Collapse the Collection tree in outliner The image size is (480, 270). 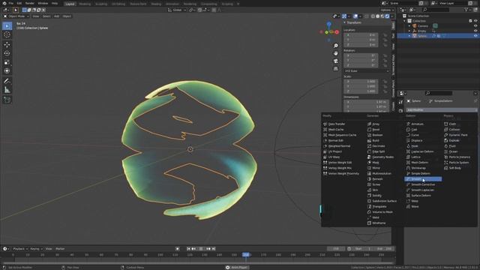(x=404, y=21)
